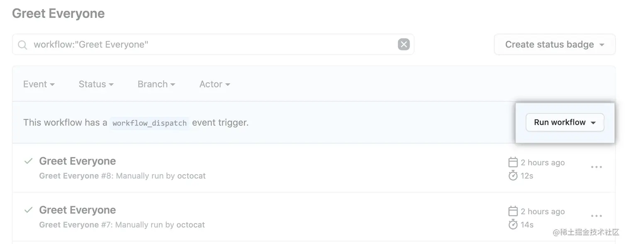Open the Event filter dropdown
The width and height of the screenshot is (627, 244).
pyautogui.click(x=39, y=84)
